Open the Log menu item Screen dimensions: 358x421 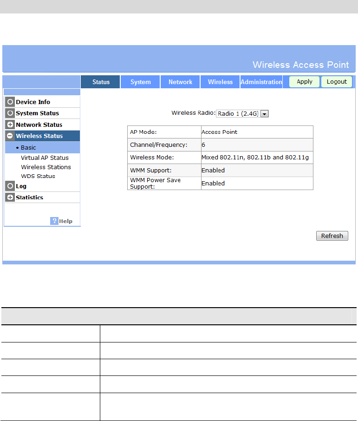coord(21,186)
